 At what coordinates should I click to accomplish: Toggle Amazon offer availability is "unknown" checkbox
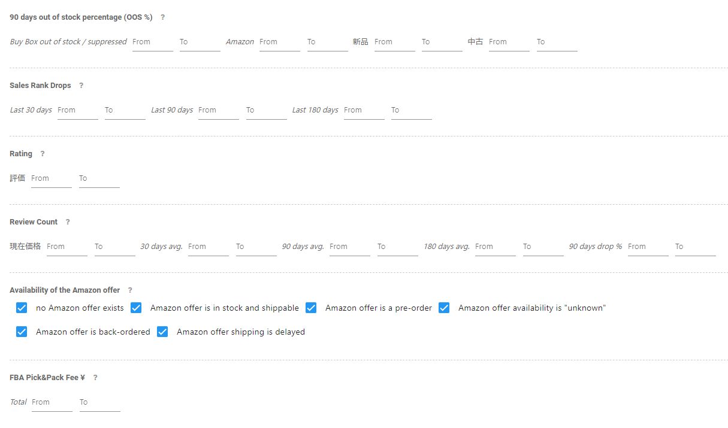(444, 308)
